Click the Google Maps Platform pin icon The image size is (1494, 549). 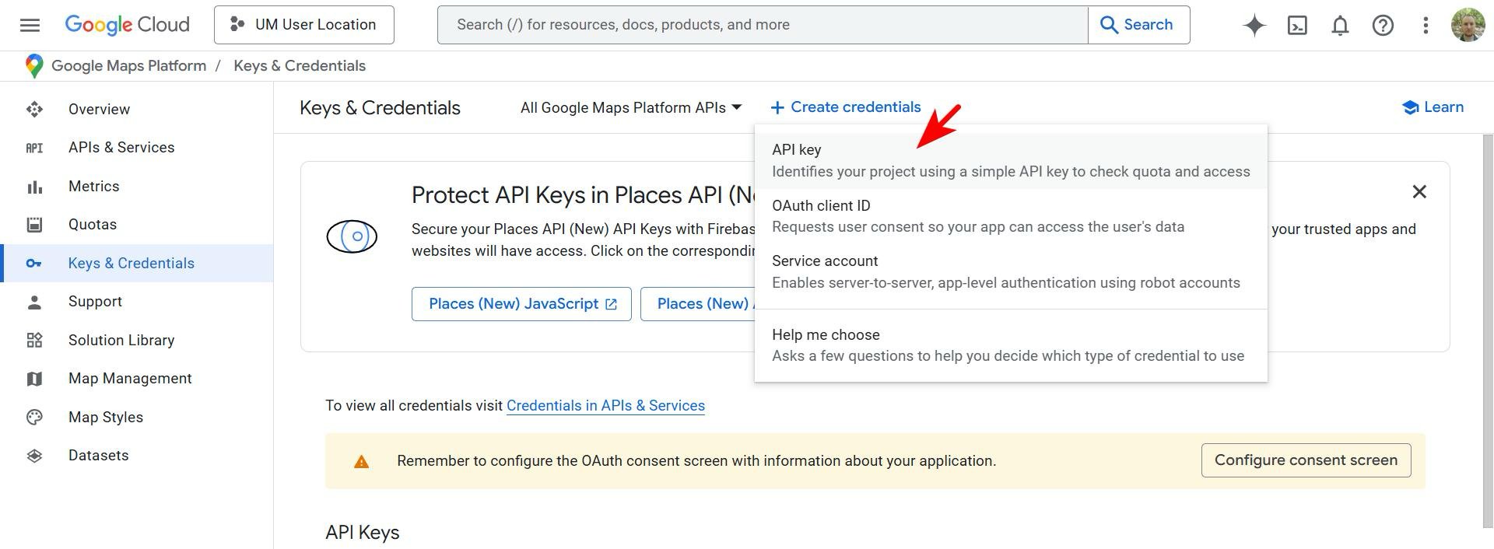pyautogui.click(x=33, y=66)
